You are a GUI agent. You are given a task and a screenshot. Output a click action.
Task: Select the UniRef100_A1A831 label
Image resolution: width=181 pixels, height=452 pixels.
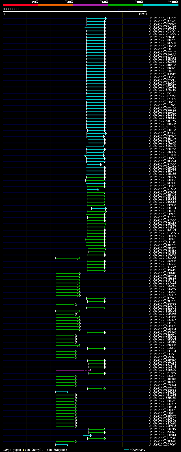pos(162,84)
